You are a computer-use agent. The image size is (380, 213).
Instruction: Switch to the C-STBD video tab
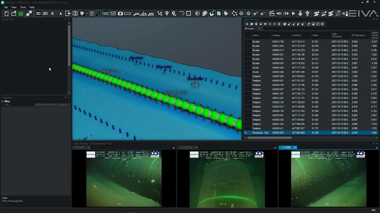286,147
